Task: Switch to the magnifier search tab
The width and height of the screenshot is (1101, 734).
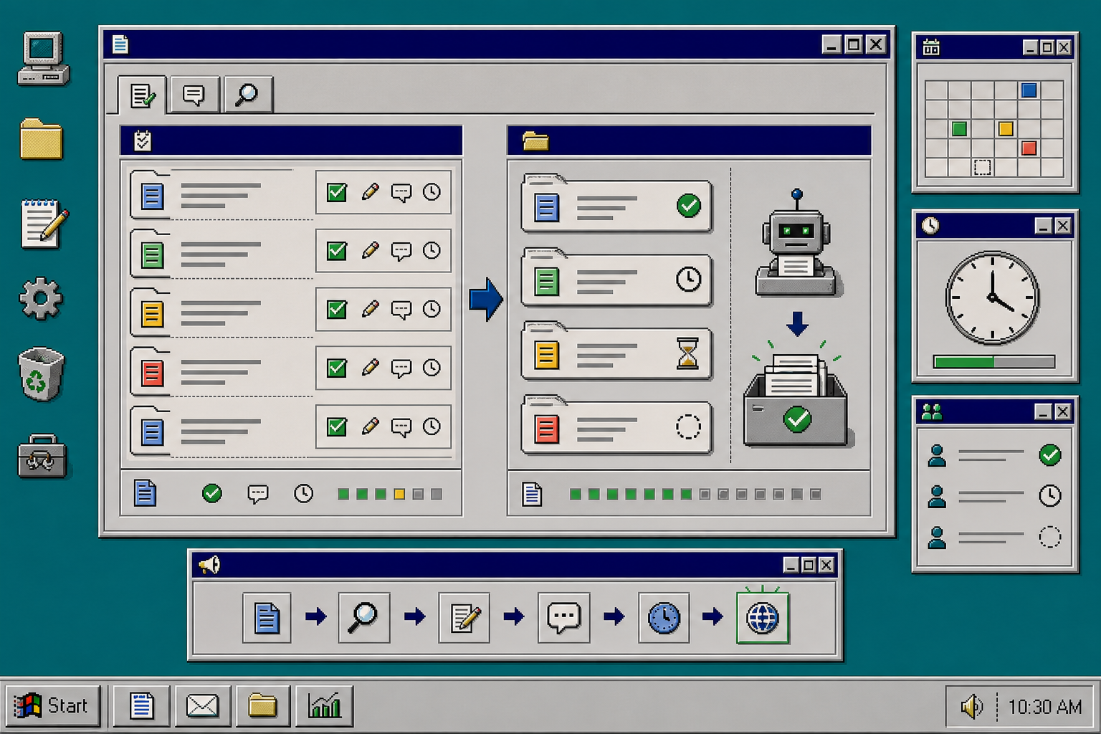Action: point(247,95)
